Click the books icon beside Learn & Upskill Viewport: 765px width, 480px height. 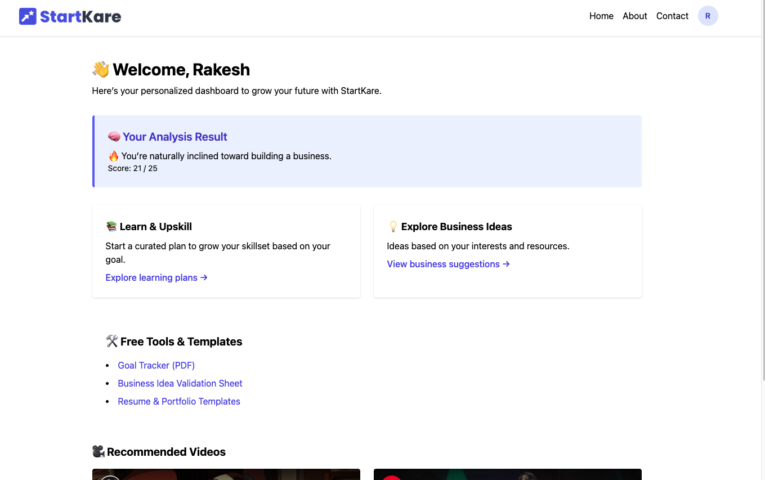coord(111,227)
